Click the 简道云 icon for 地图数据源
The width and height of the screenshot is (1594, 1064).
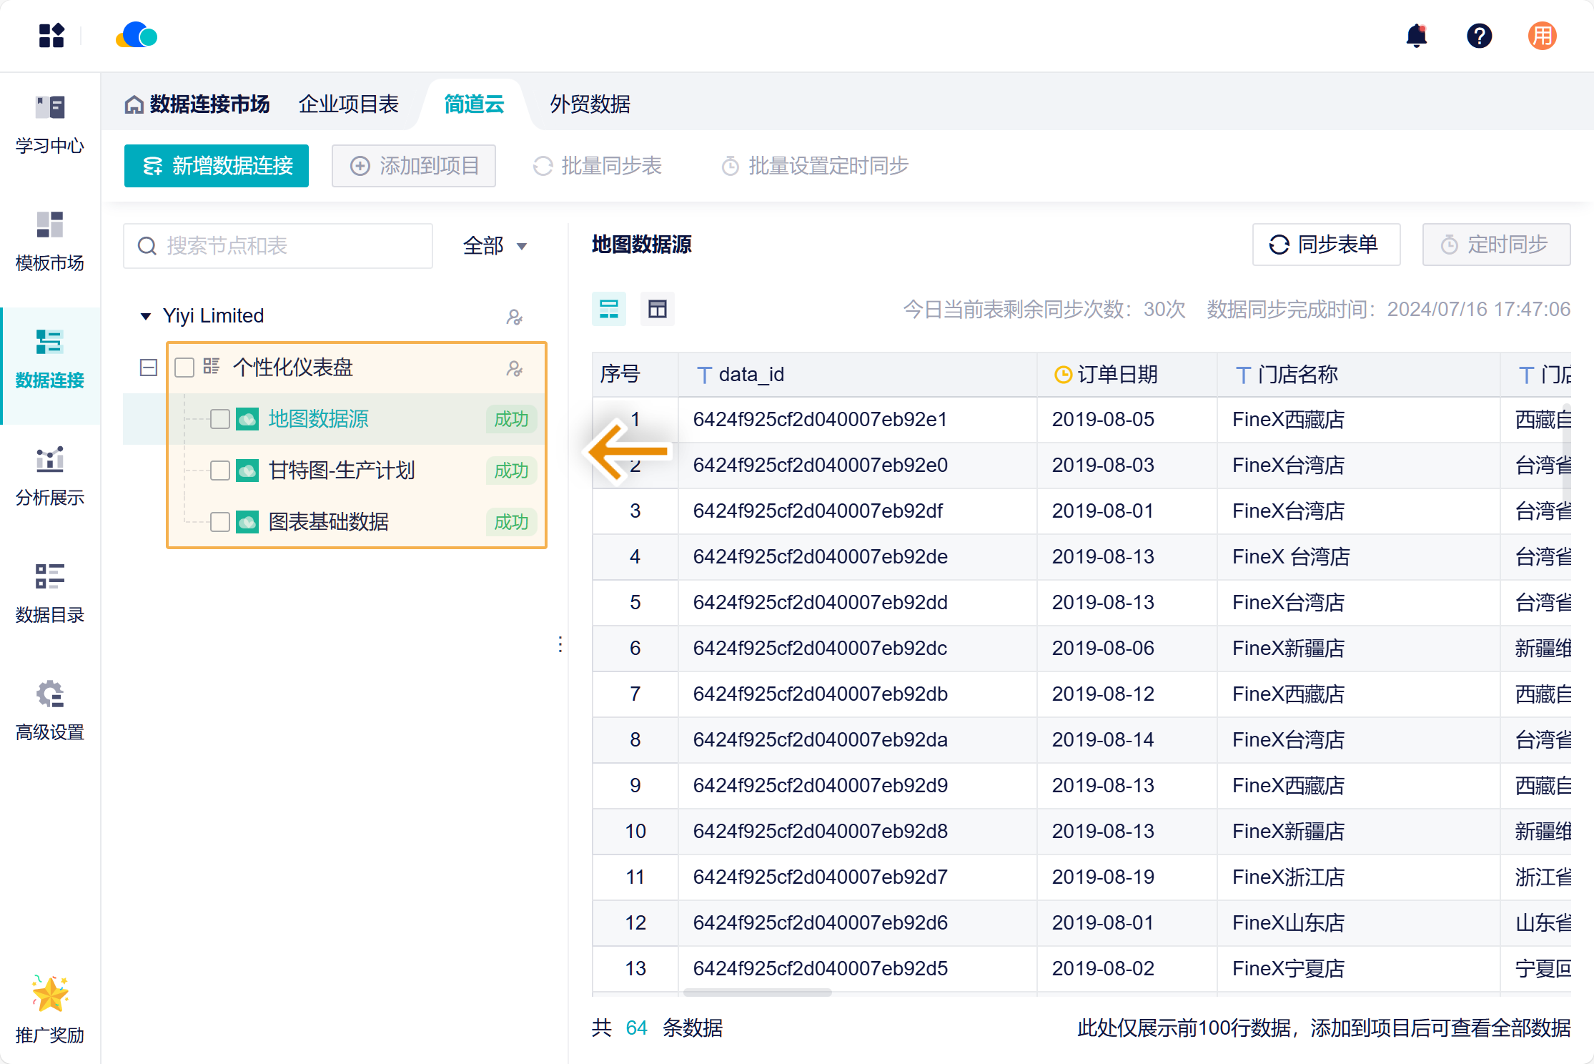click(x=247, y=419)
